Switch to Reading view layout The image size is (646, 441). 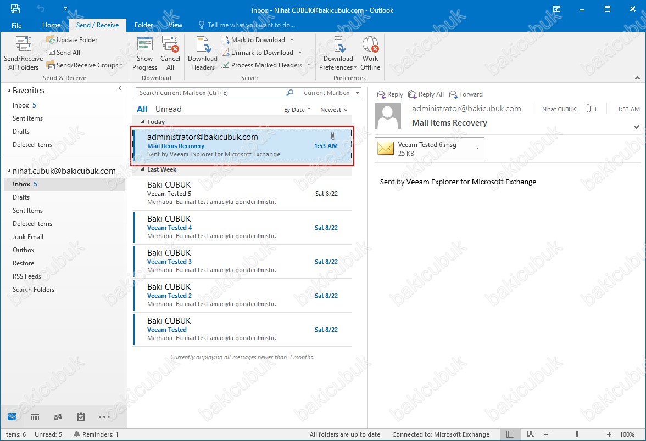coord(531,434)
